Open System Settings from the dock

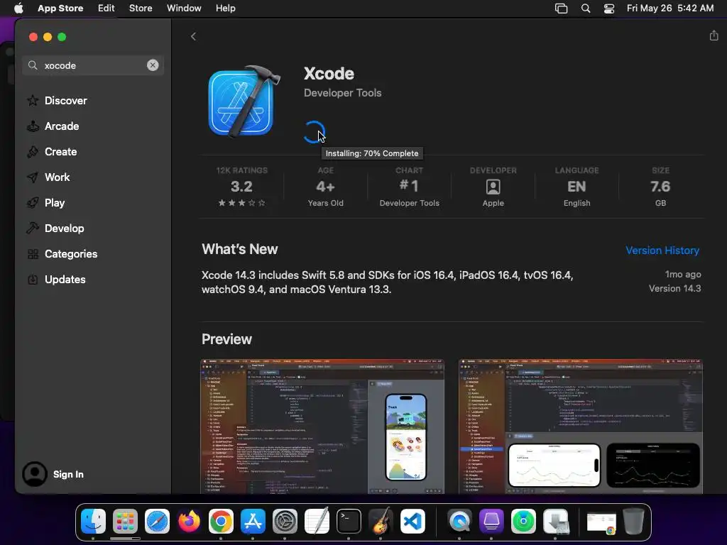(x=285, y=522)
